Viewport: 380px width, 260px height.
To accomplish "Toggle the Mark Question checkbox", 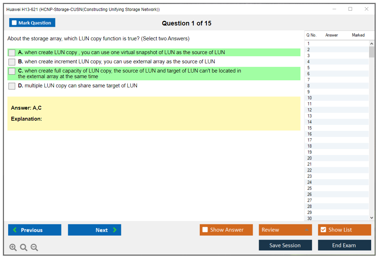I will click(x=14, y=23).
